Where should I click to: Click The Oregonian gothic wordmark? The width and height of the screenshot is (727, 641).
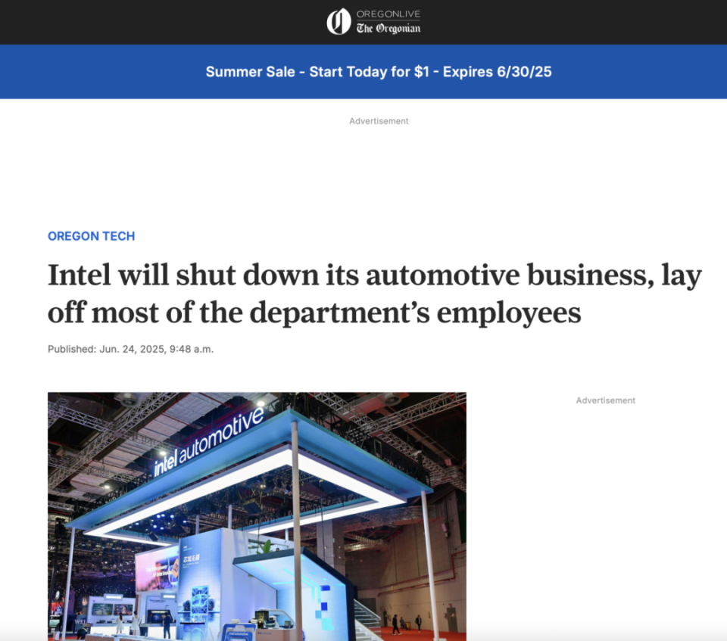(388, 28)
